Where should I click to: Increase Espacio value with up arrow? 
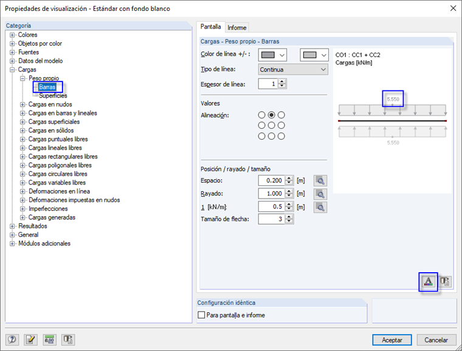(289, 178)
